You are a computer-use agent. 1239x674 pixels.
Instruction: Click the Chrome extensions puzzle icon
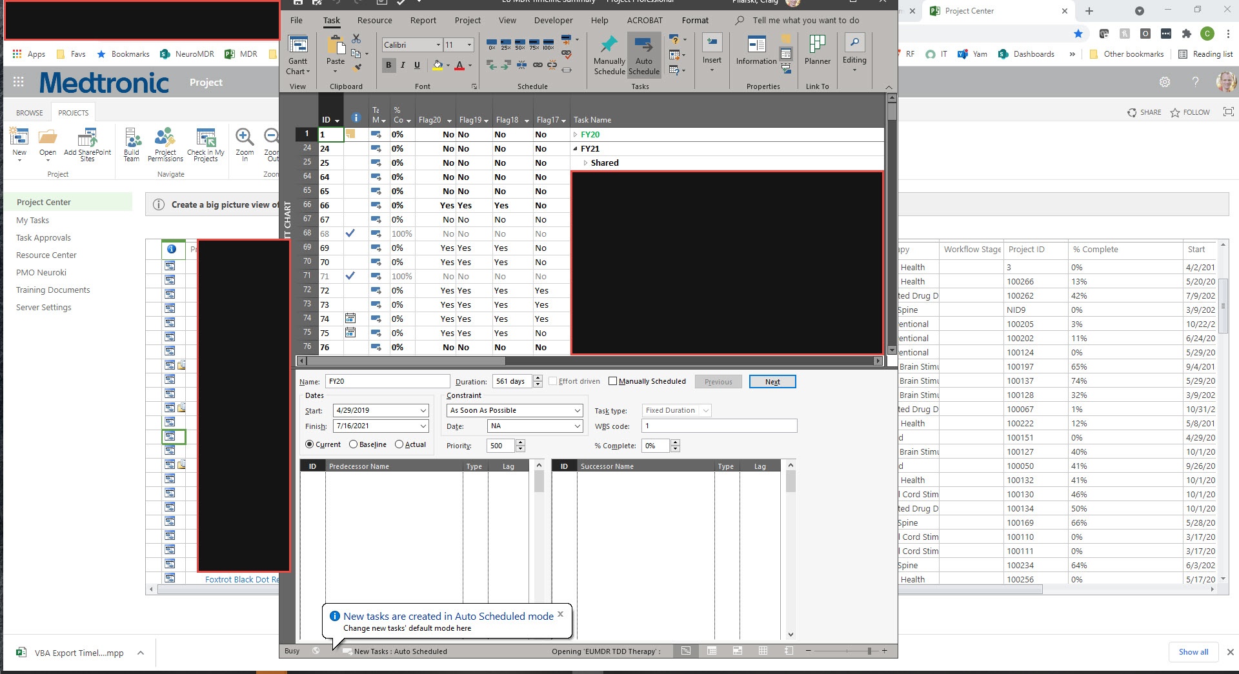point(1186,34)
